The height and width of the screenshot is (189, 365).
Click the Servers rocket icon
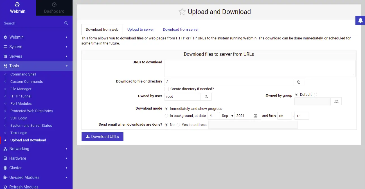(5, 56)
